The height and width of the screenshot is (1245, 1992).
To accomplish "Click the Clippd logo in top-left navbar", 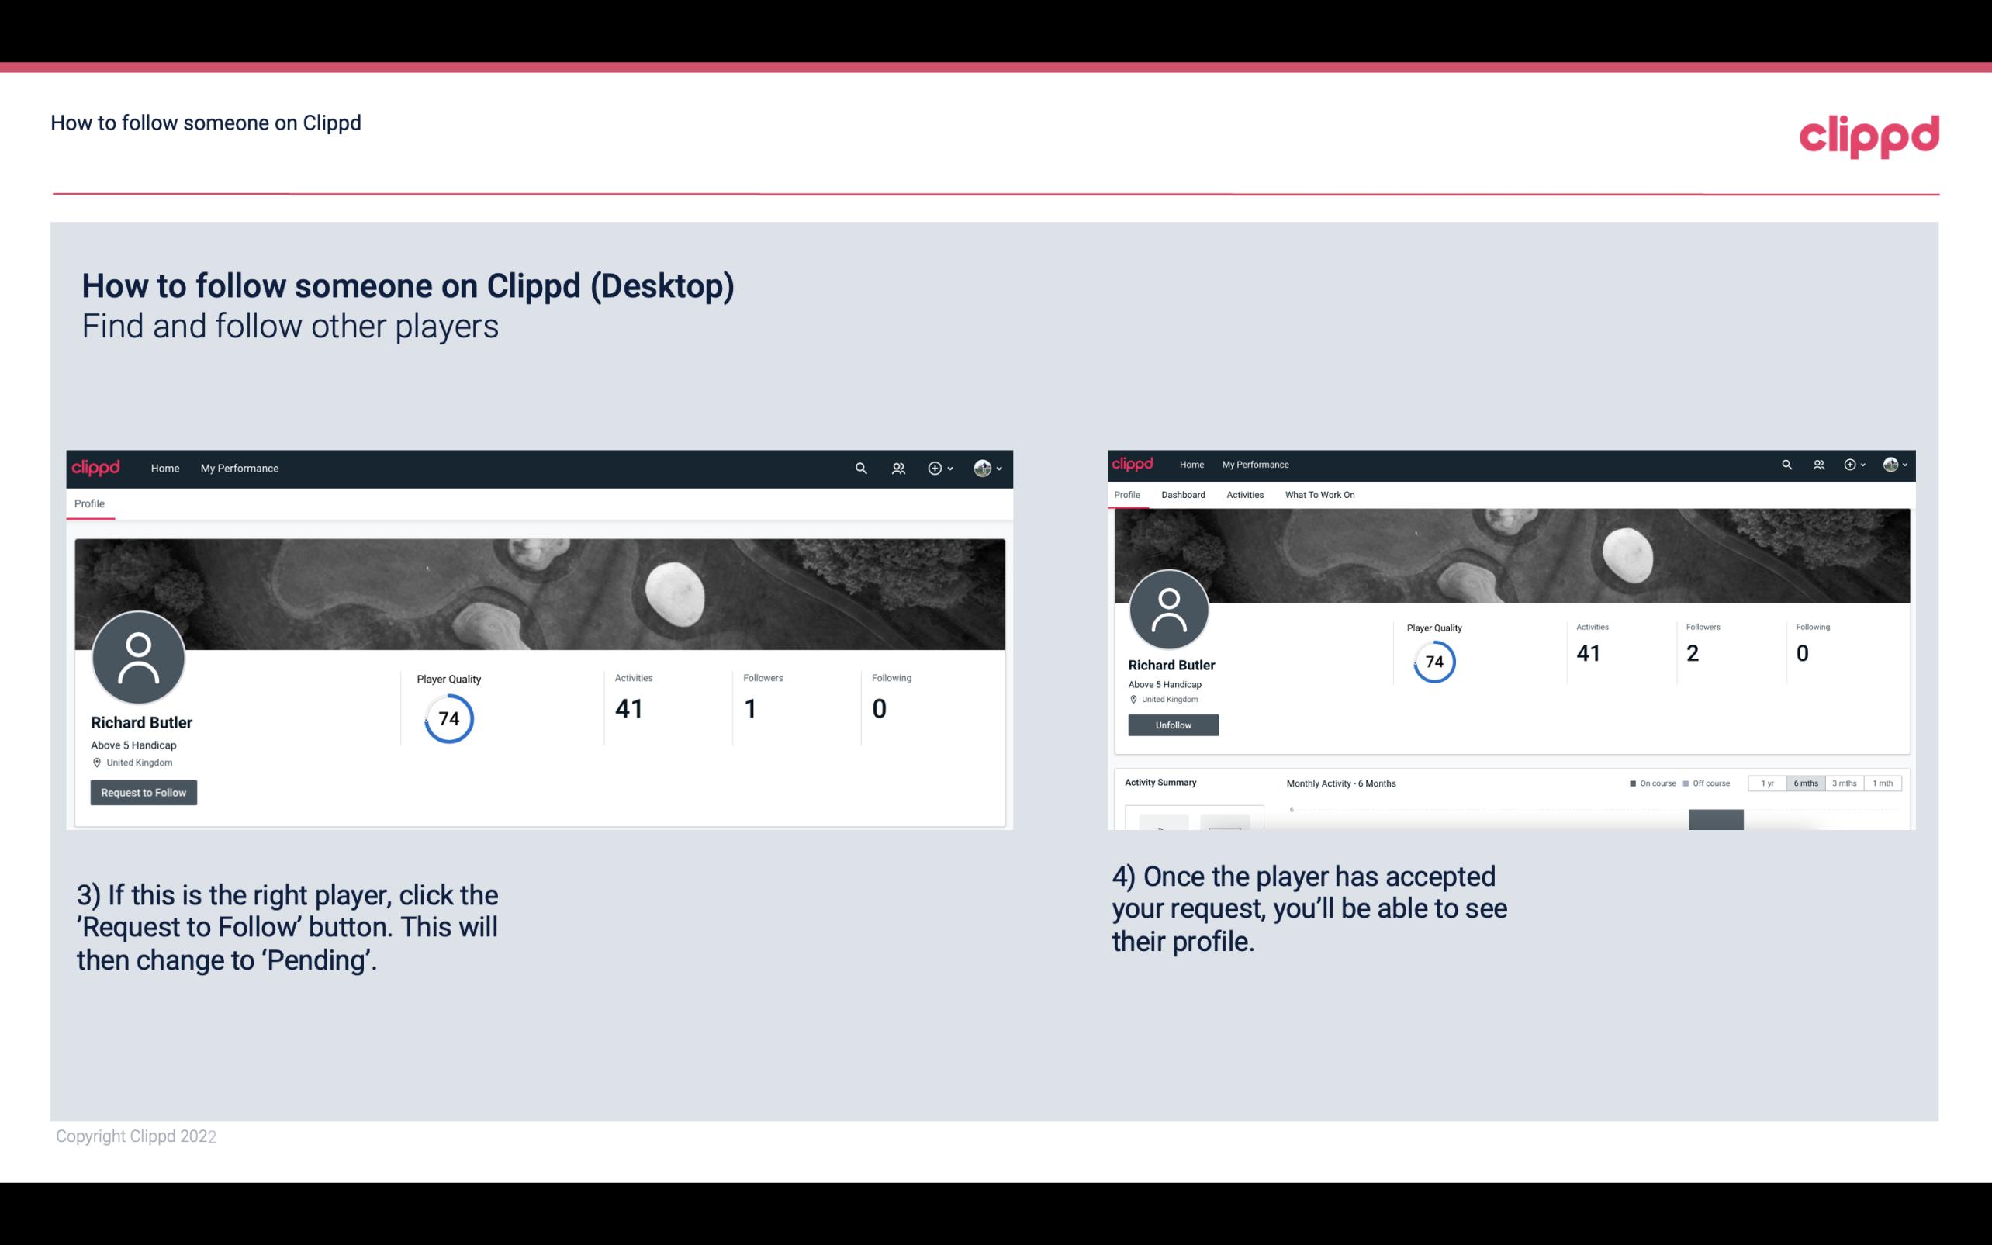I will [x=96, y=468].
